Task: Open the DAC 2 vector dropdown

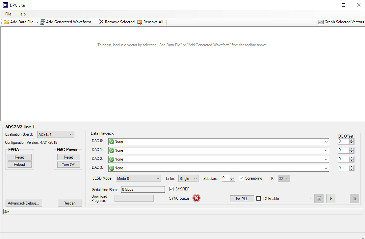Action: point(219,159)
